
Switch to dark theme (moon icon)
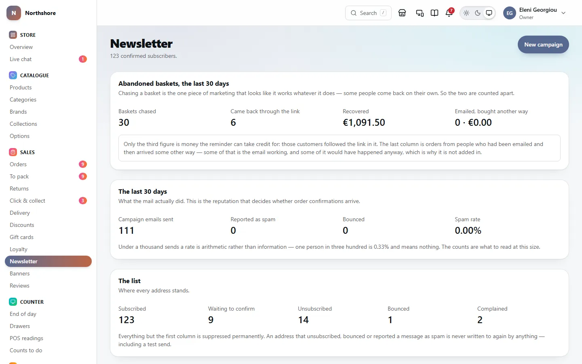(x=478, y=13)
